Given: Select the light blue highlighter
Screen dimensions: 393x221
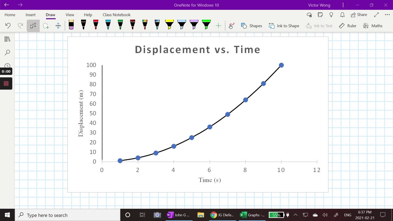Looking at the screenshot, I should (182, 25).
